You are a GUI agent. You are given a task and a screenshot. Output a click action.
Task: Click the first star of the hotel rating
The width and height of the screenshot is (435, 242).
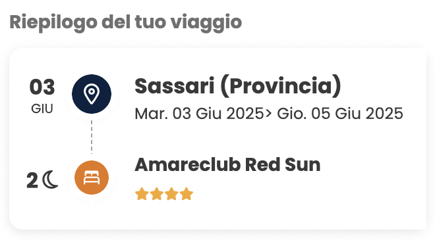(x=142, y=193)
